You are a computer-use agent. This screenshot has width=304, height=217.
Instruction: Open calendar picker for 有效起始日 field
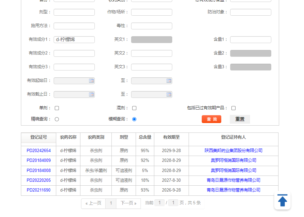(92, 81)
